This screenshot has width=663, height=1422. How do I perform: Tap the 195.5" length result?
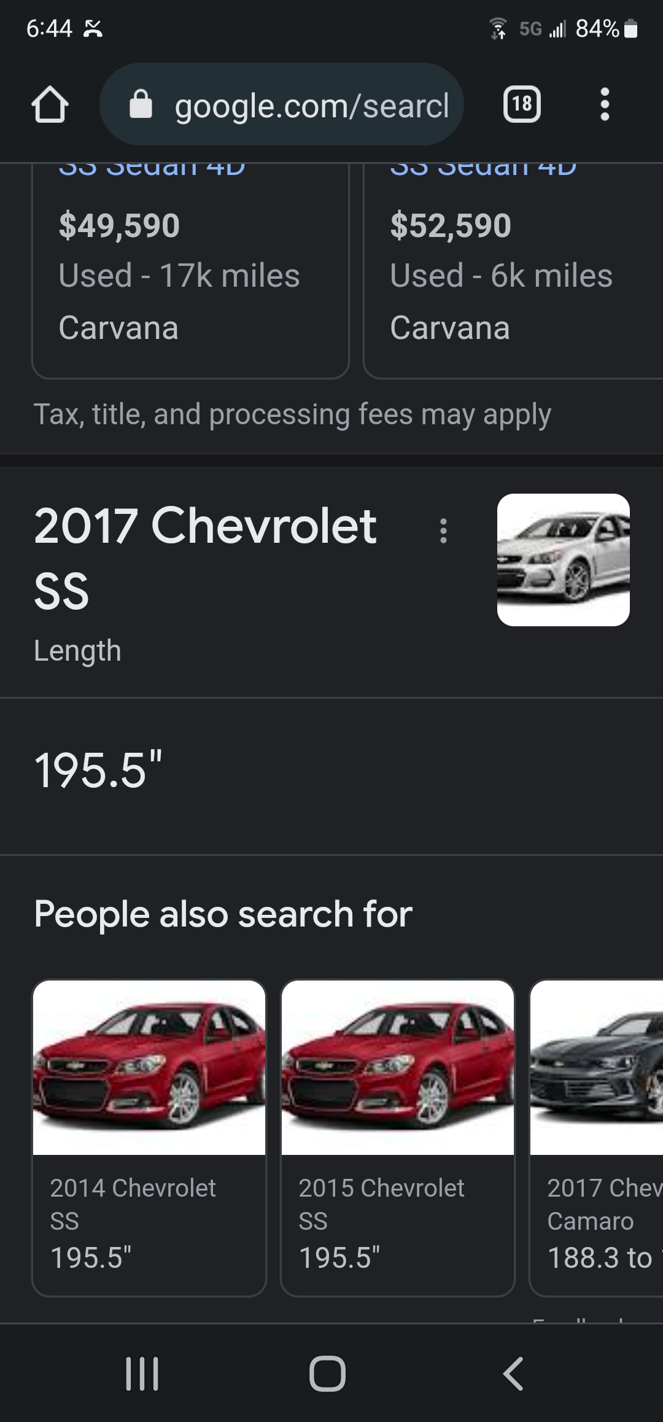click(x=99, y=770)
